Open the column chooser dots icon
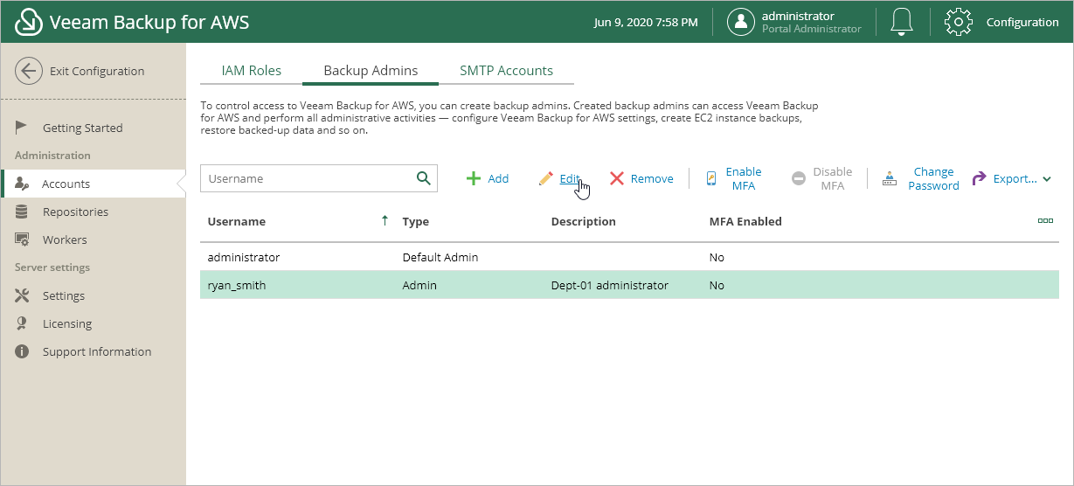Image resolution: width=1074 pixels, height=486 pixels. [x=1045, y=221]
